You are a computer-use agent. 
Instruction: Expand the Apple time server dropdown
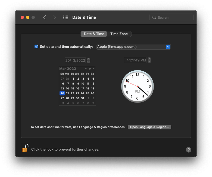(x=168, y=47)
